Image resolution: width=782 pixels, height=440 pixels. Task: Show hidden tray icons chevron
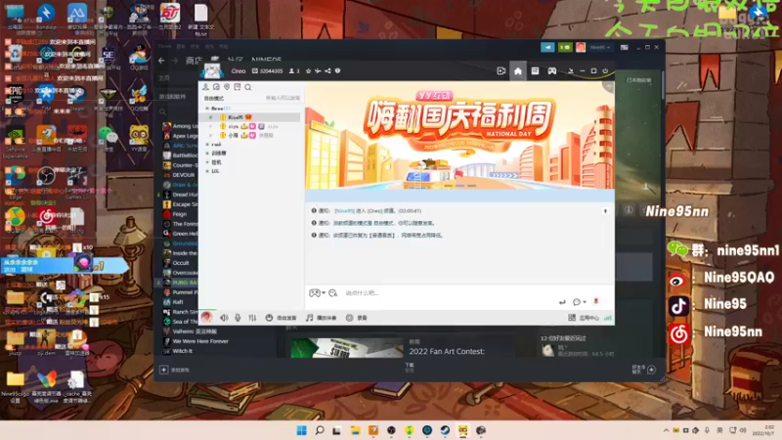666,430
